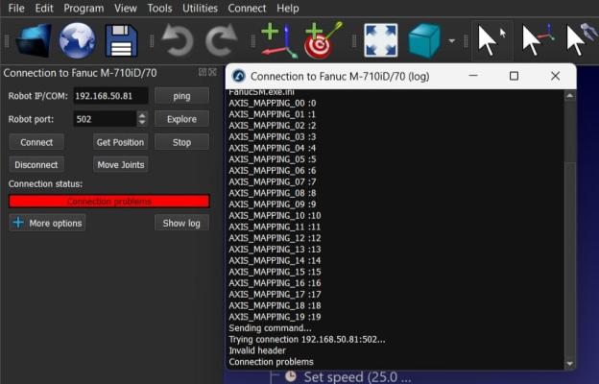Expand More options

[x=47, y=223]
